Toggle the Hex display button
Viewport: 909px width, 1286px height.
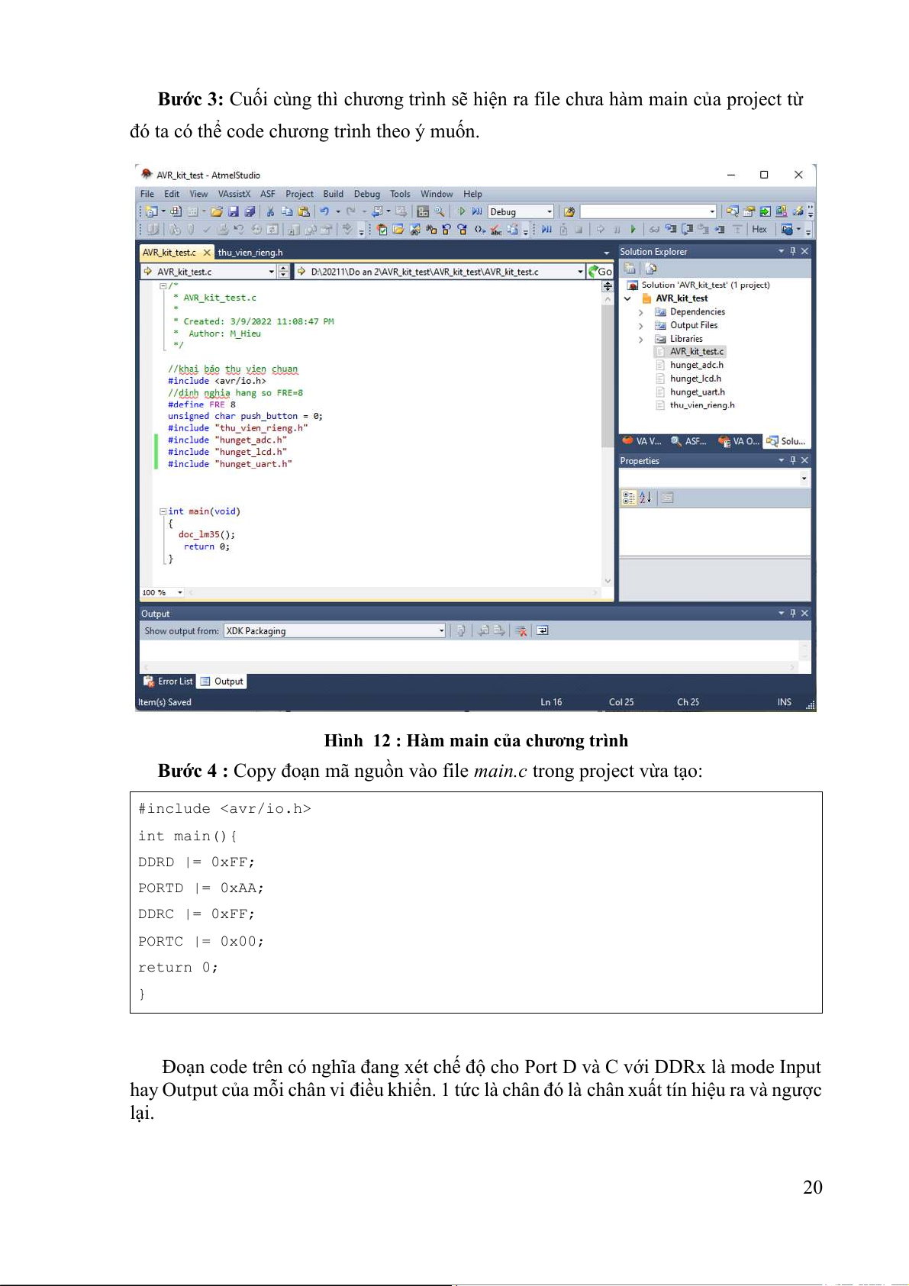click(x=759, y=229)
